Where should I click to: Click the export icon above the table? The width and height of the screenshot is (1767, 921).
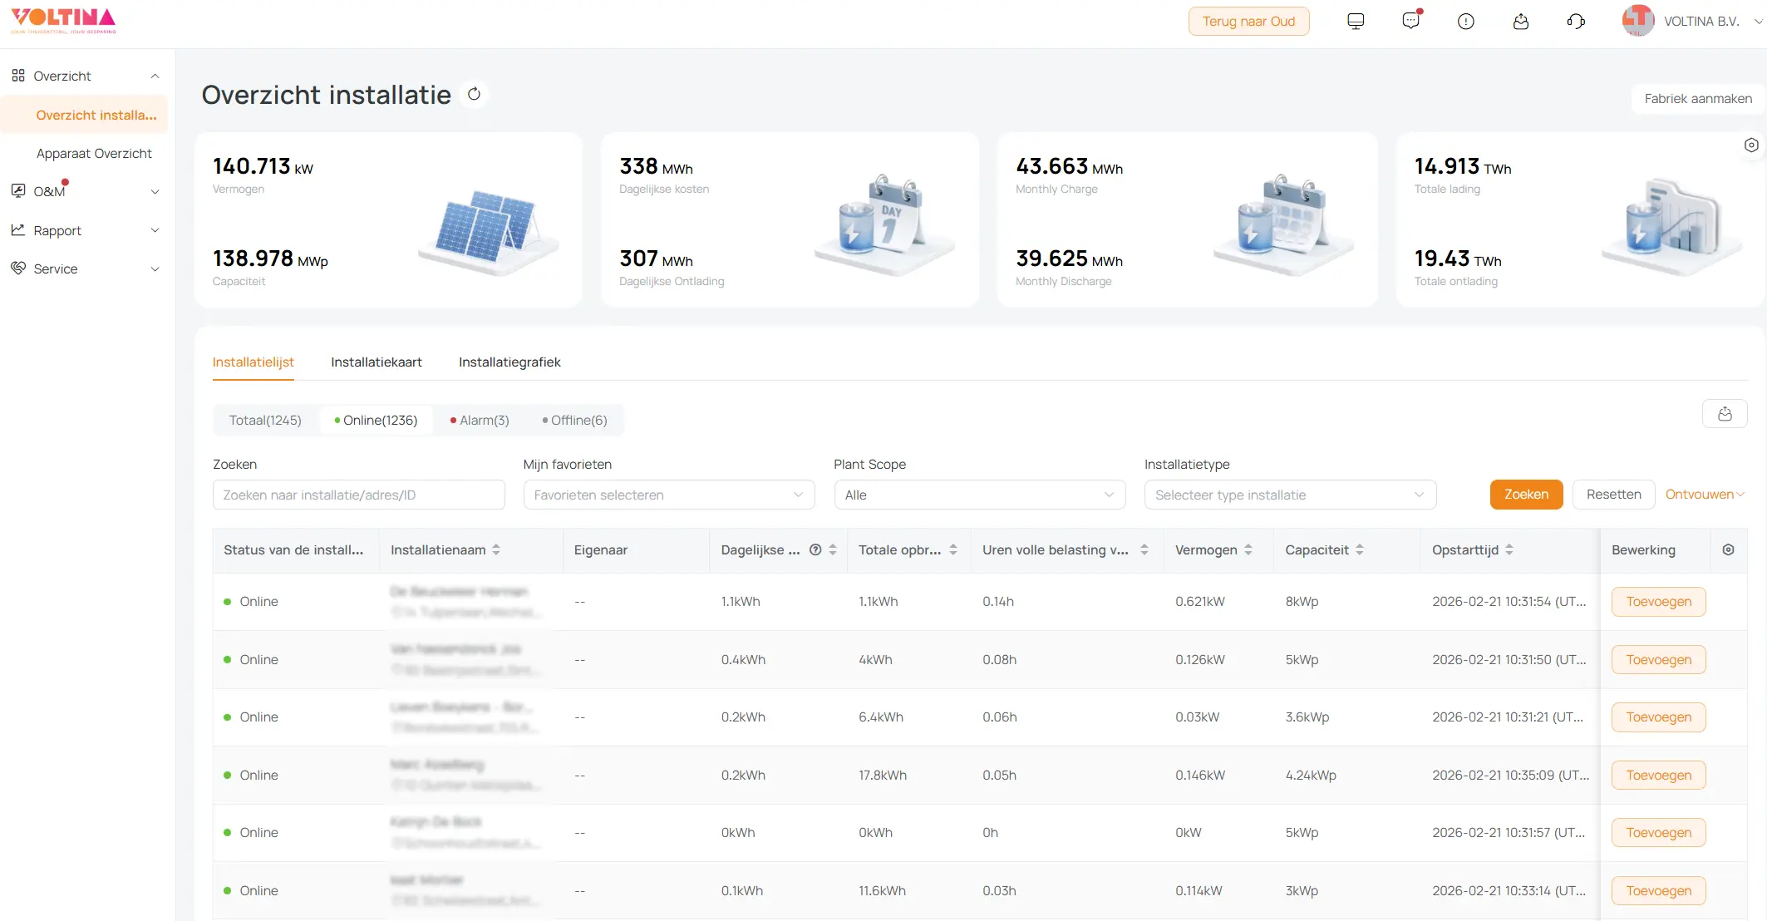(x=1725, y=414)
